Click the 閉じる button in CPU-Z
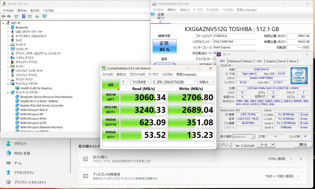This screenshot has height=189, width=315. [303, 144]
